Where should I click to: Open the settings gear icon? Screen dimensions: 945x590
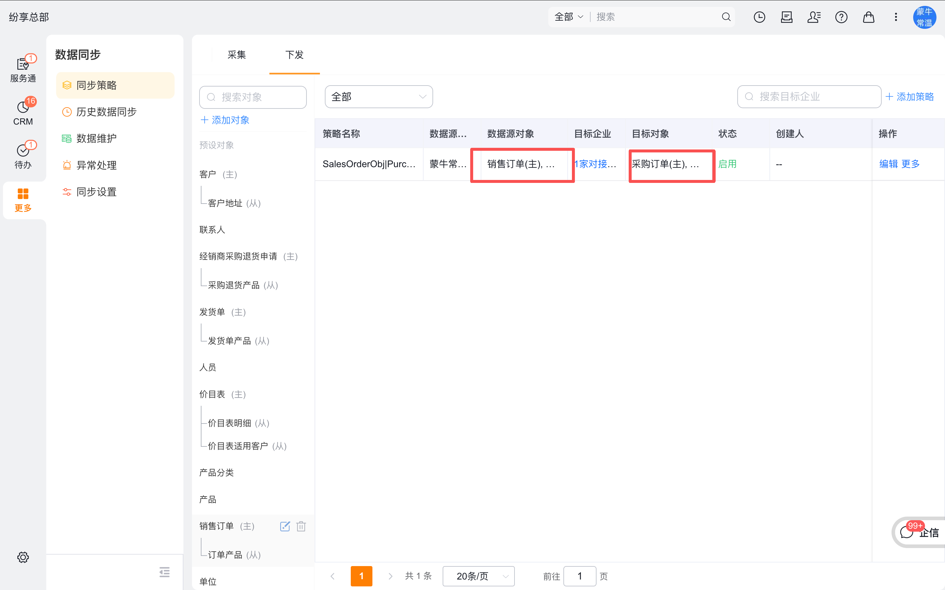tap(23, 557)
